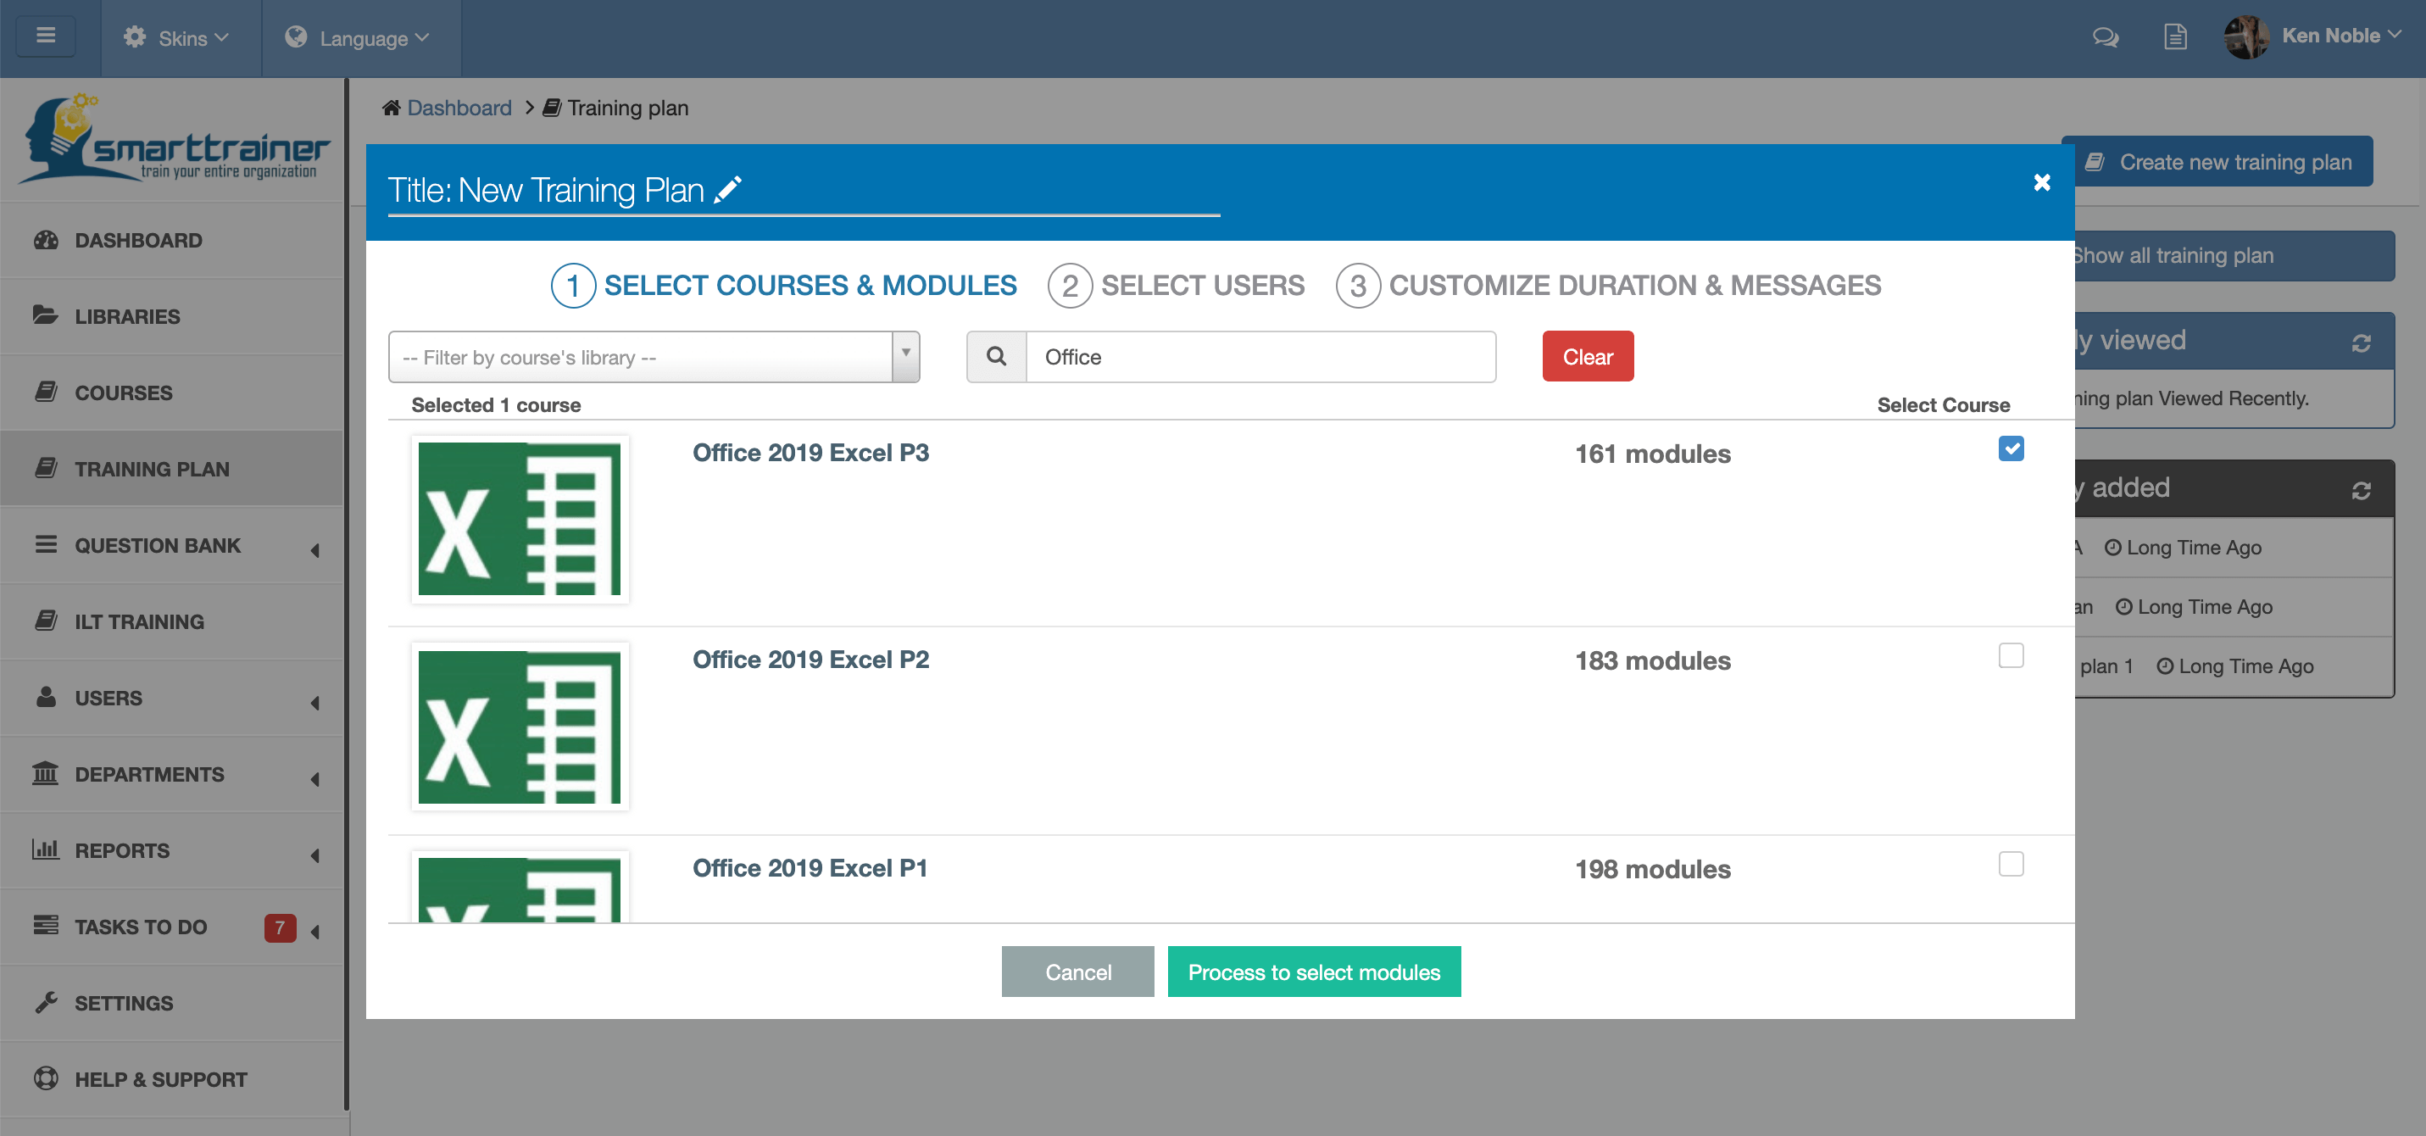Click the search field containing Office
Screen dimensions: 2426x1136
click(1260, 356)
